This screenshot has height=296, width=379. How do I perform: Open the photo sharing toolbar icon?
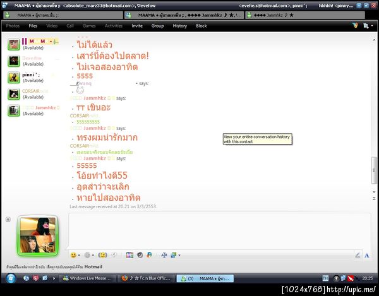[129, 255]
